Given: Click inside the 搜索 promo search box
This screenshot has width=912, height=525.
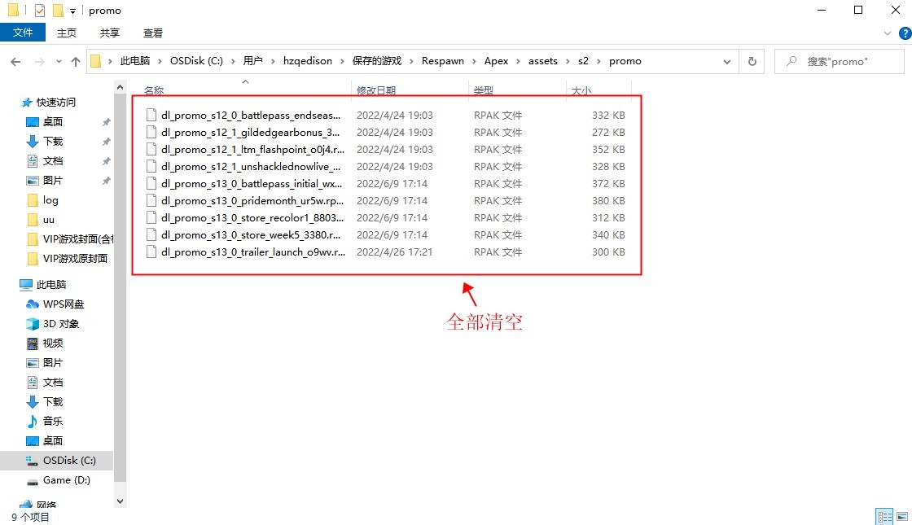Looking at the screenshot, I should click(839, 60).
